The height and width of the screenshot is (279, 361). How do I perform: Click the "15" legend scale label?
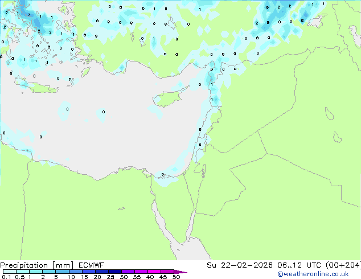(x=84, y=277)
